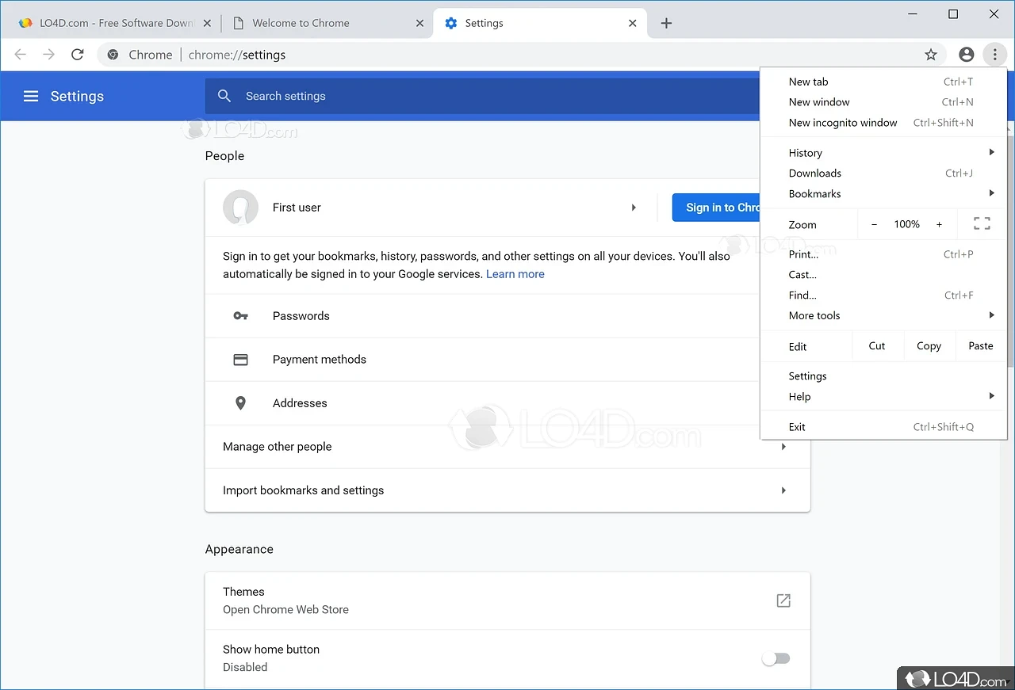Image resolution: width=1015 pixels, height=690 pixels.
Task: Toggle the Show home button switch
Action: [776, 658]
